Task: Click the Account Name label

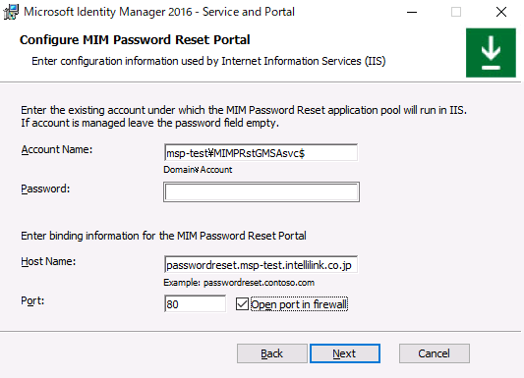Action: [x=57, y=149]
